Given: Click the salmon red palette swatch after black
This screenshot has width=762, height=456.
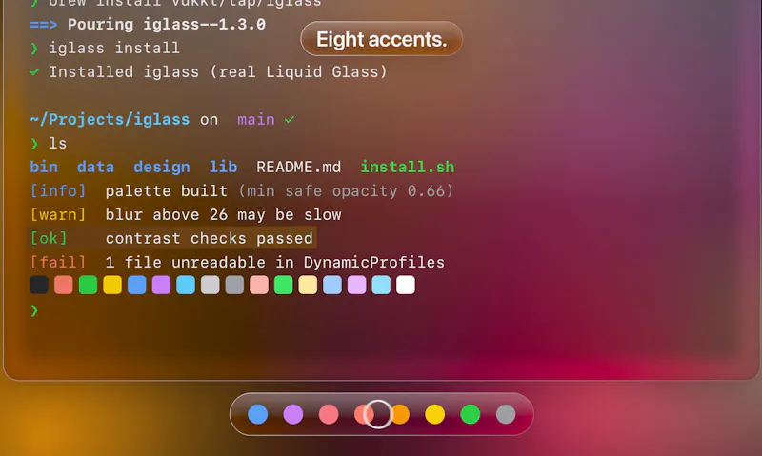Looking at the screenshot, I should (64, 285).
